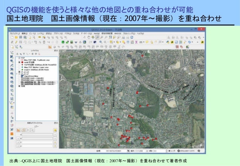Open the プラグイン menu
This screenshot has width=240, height=166.
coord(58,33)
